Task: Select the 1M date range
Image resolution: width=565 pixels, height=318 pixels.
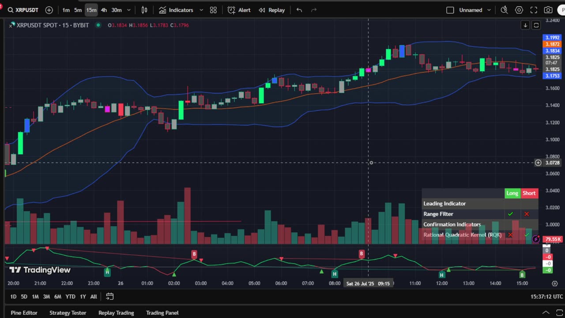Action: [x=35, y=296]
